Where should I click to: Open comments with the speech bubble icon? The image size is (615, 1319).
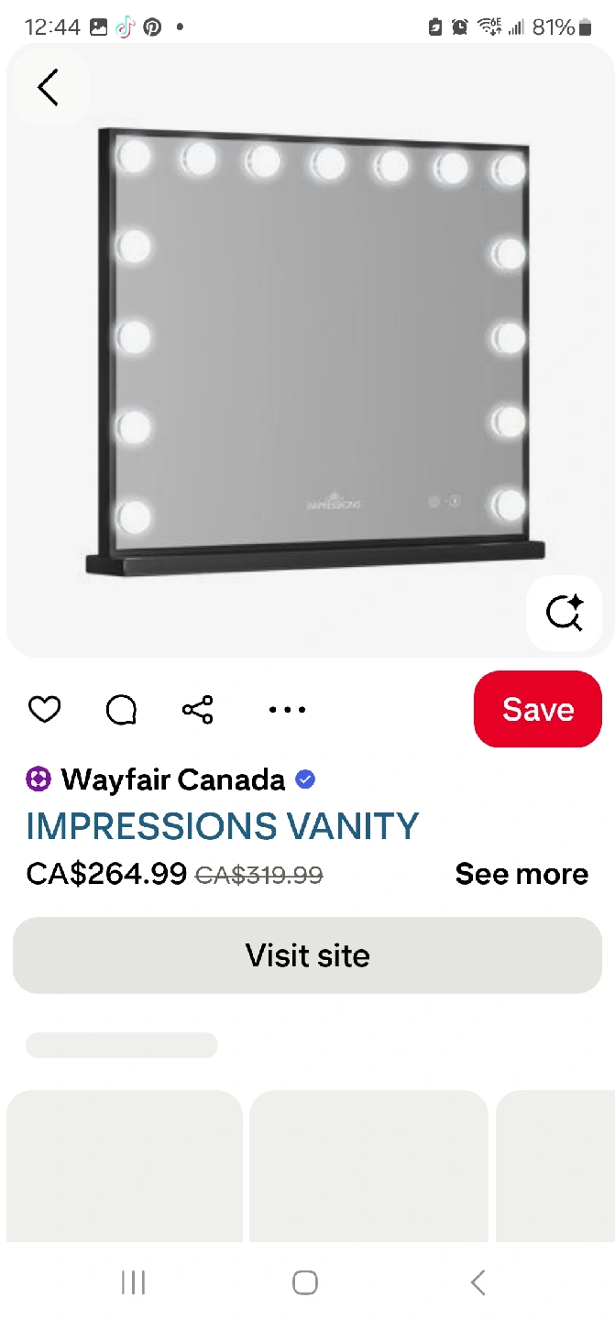(x=121, y=709)
